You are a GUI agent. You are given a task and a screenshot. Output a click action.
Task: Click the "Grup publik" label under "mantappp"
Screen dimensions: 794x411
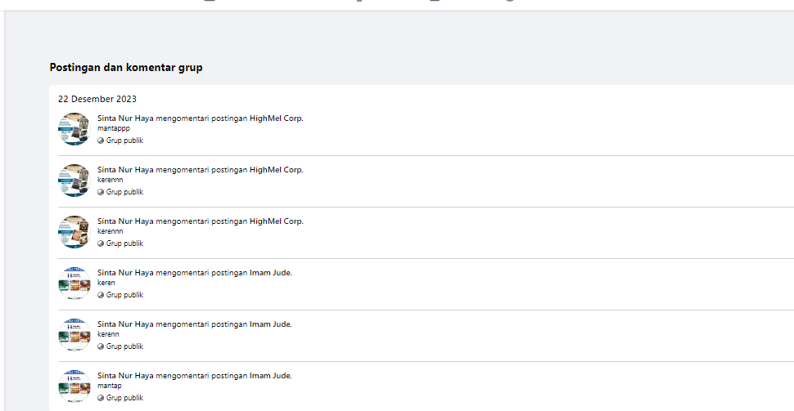tap(124, 141)
